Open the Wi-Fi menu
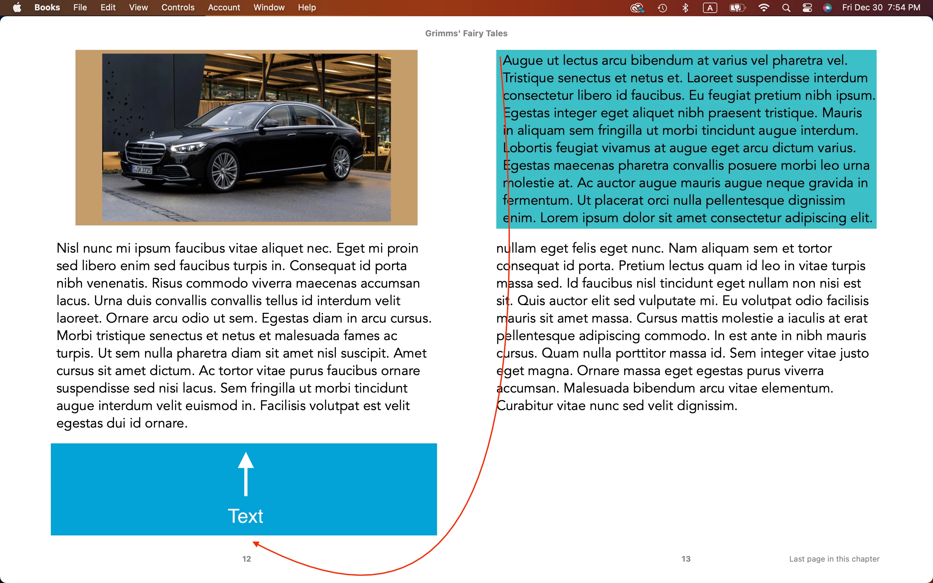 coord(763,8)
